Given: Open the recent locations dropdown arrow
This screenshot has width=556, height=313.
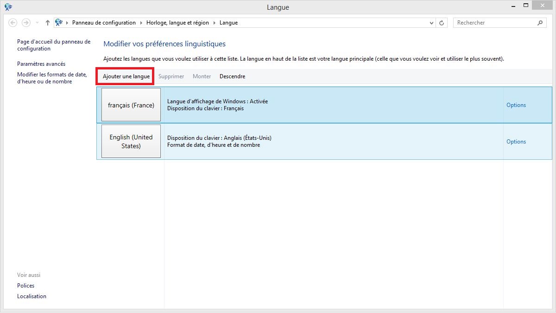Looking at the screenshot, I should click(37, 23).
